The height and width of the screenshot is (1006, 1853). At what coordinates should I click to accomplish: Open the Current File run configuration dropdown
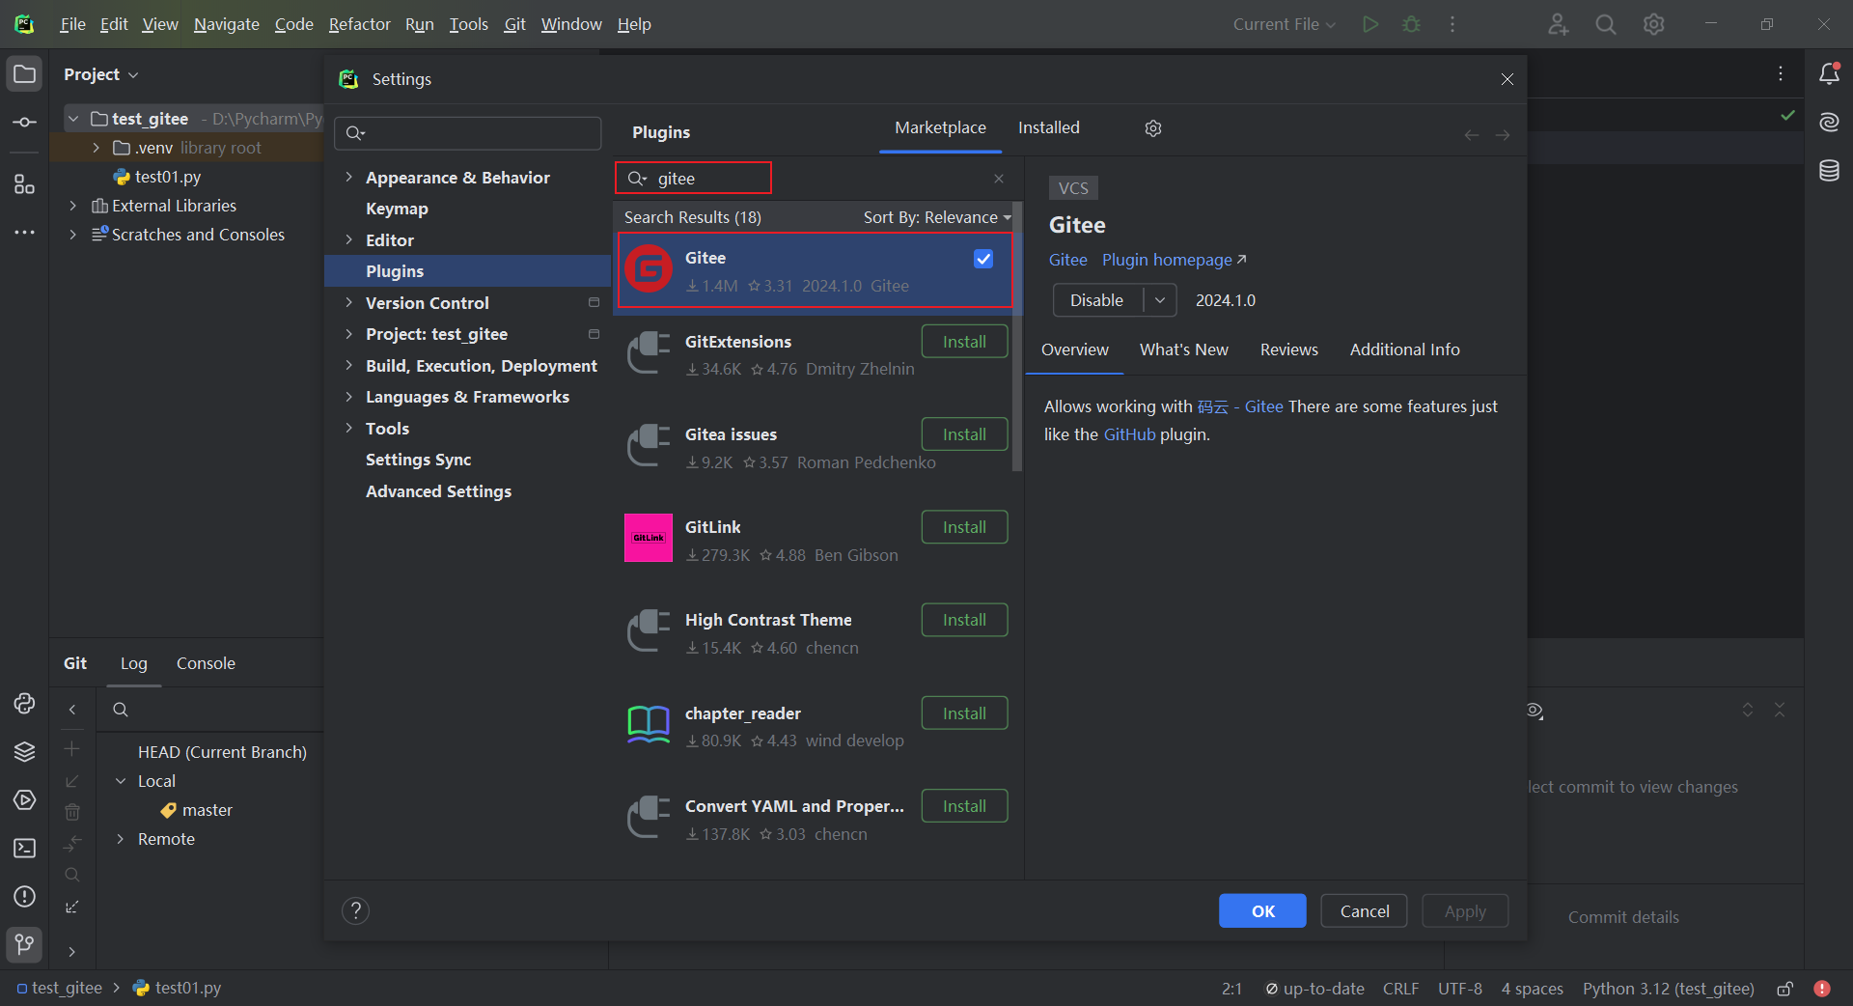click(1284, 24)
